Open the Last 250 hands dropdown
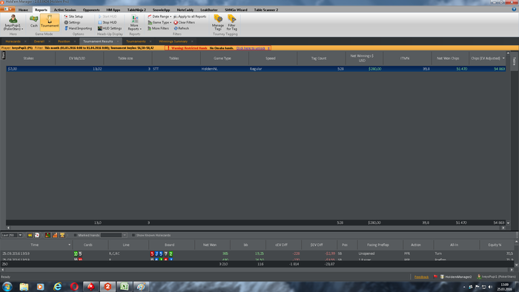Viewport: 519px width, 292px height. point(20,235)
